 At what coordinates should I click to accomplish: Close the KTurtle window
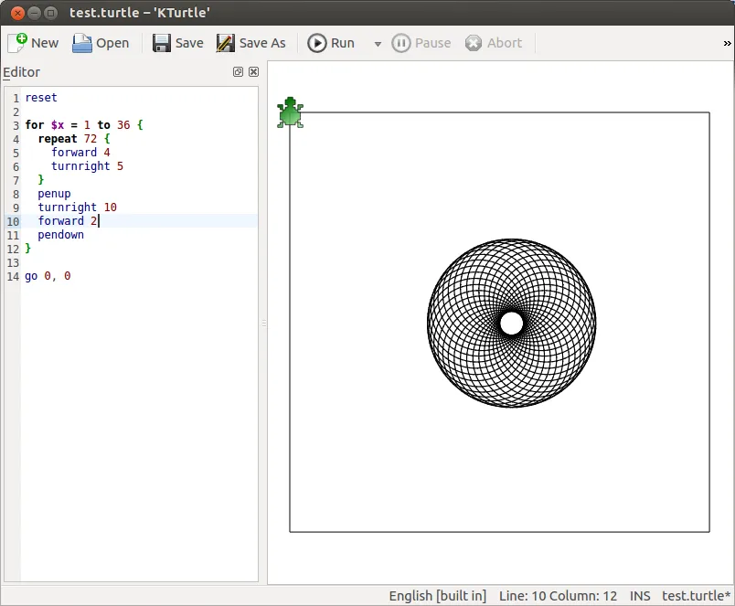click(x=17, y=13)
